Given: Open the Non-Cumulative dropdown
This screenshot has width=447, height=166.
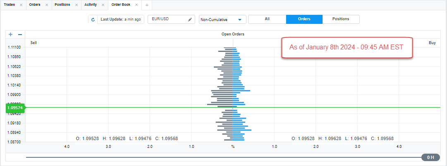Looking at the screenshot, I should click(222, 19).
